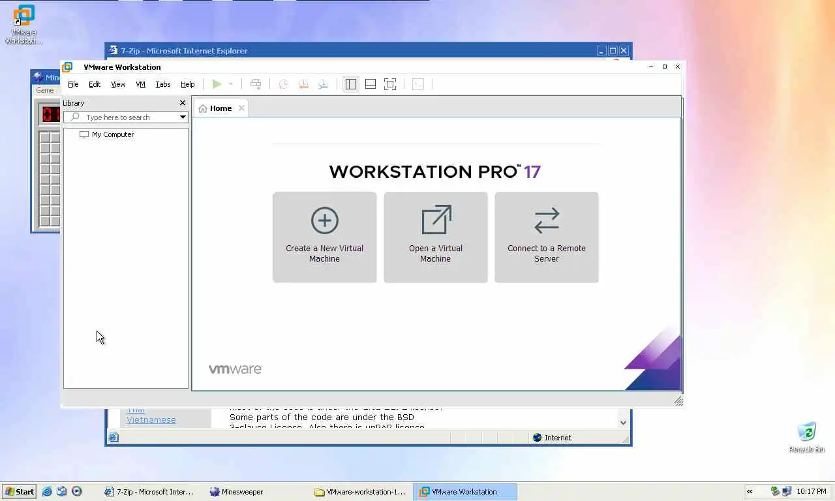Expand the Library search dropdown arrow

183,117
